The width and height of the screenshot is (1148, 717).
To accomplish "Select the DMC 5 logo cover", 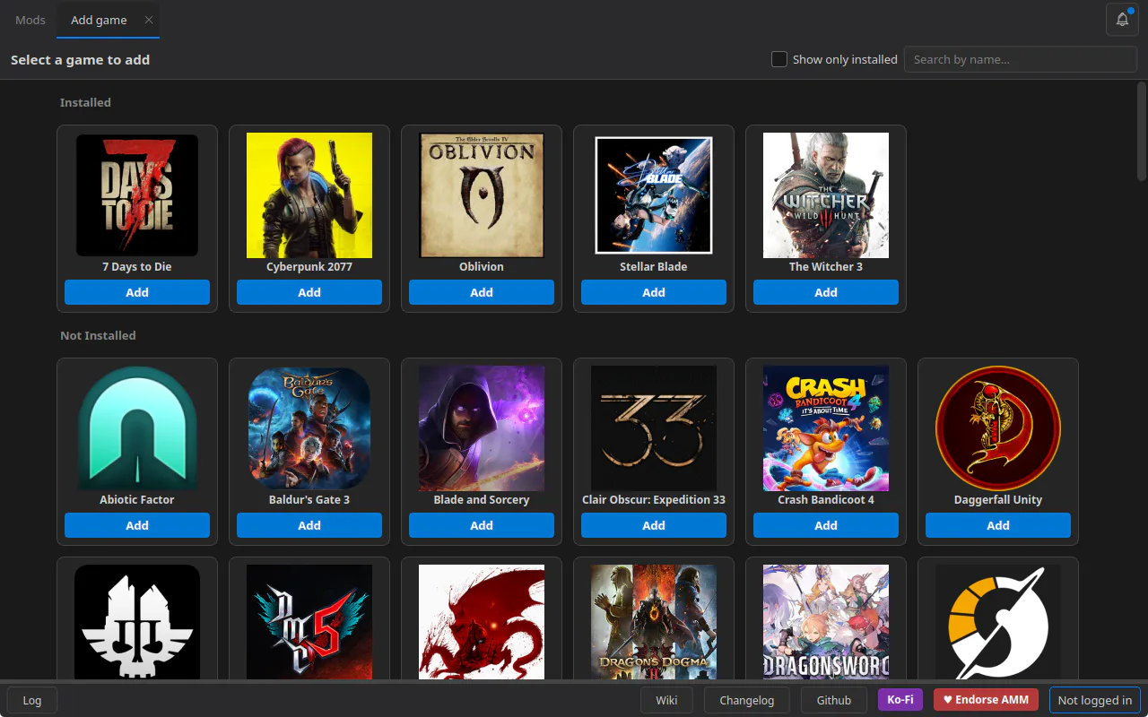I will pos(309,621).
